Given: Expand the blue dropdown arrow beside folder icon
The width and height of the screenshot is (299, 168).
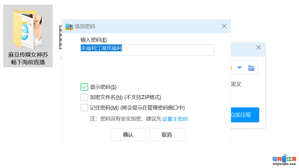Looking at the screenshot, I should coord(239,68).
